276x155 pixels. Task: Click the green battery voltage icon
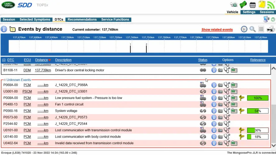(x=243, y=5)
